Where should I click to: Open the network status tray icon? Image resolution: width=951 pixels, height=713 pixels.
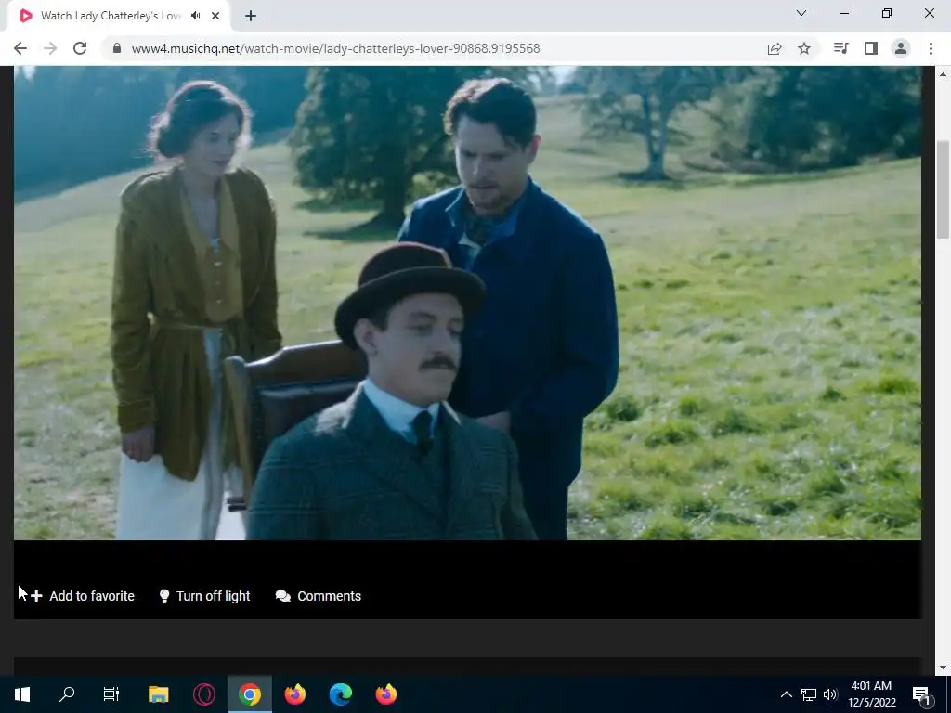[809, 694]
